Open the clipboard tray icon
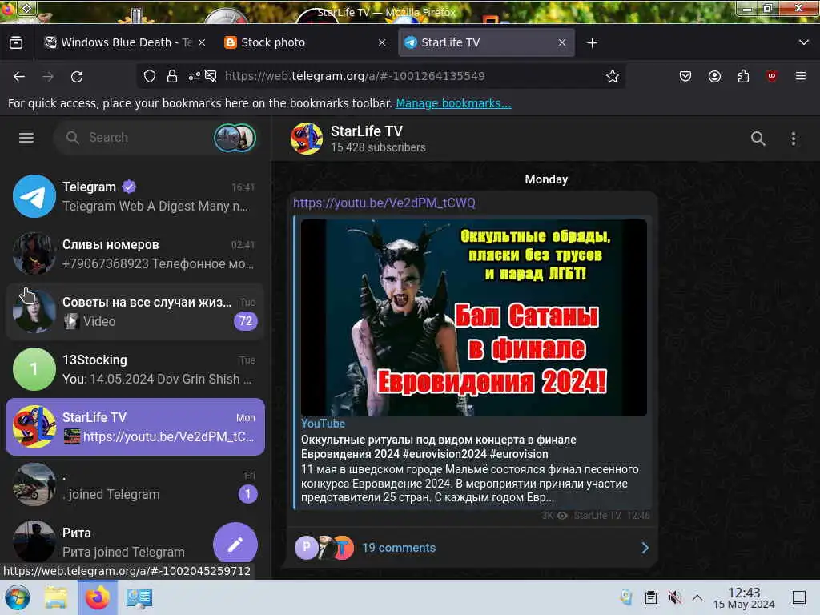 click(x=650, y=597)
